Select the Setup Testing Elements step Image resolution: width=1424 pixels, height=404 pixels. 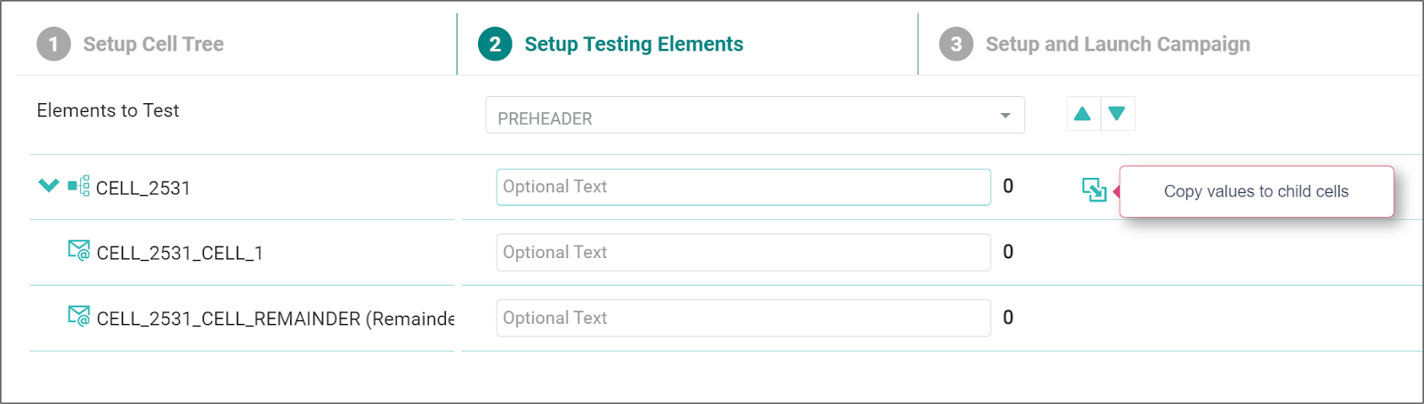634,44
